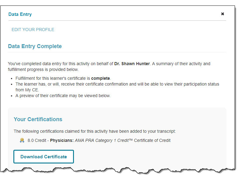
Task: Click the certificate preview bullet line
Action: [63, 96]
